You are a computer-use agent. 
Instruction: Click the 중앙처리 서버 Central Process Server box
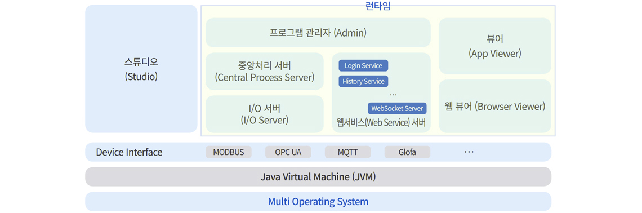click(265, 71)
